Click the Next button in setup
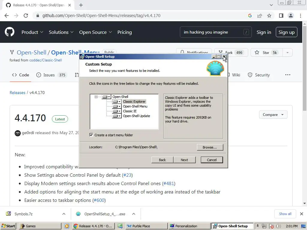Viewport: 307px width, 230px height. tap(184, 160)
